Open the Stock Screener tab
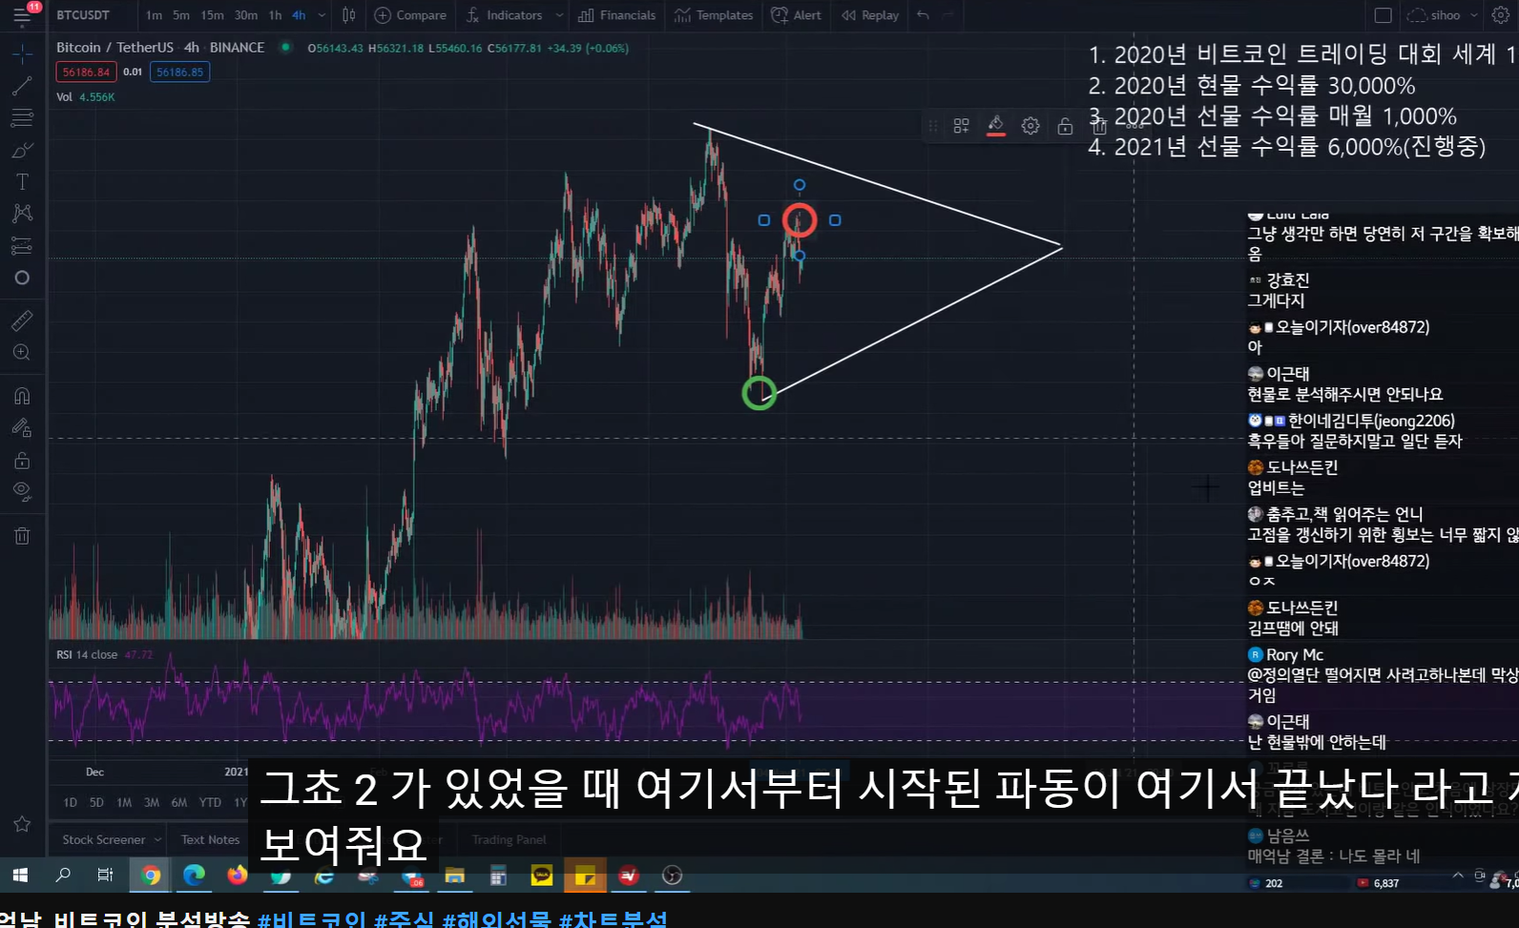 104,840
